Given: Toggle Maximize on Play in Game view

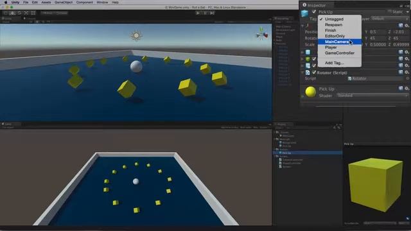Looking at the screenshot, I should [230, 127].
